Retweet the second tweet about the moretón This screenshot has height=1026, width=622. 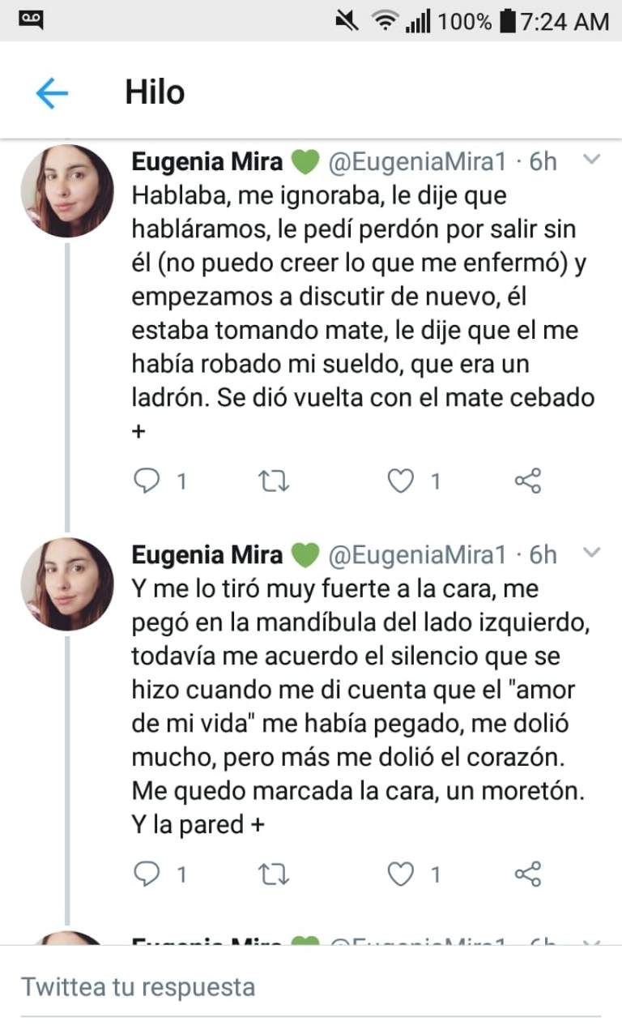[274, 874]
